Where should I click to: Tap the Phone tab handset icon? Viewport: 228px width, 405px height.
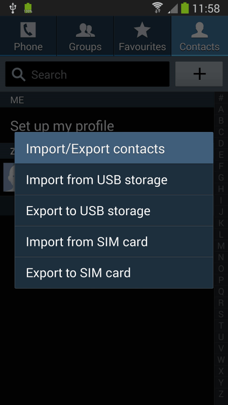click(x=28, y=30)
